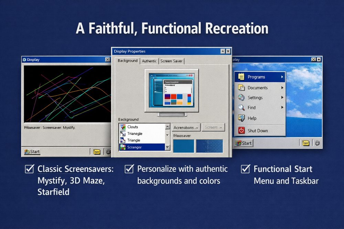This screenshot has width=344, height=229.
Task: Click yellow tray icon in right window
Action: click(306, 143)
